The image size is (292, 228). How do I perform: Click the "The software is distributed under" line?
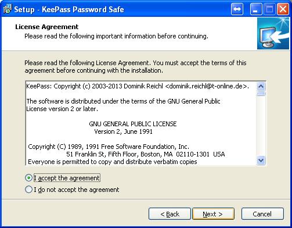pyautogui.click(x=123, y=101)
